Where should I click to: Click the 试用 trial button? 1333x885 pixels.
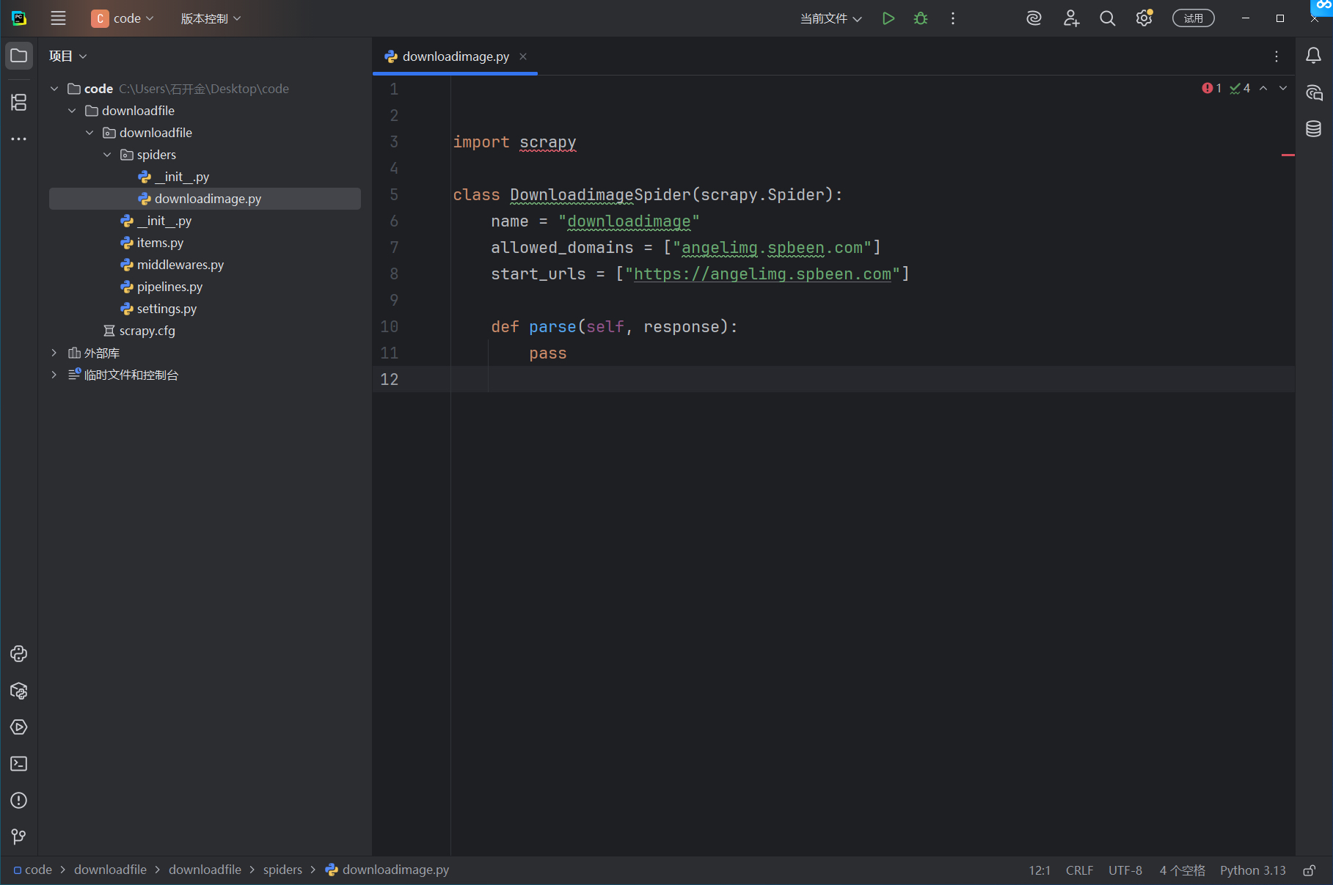pyautogui.click(x=1193, y=18)
